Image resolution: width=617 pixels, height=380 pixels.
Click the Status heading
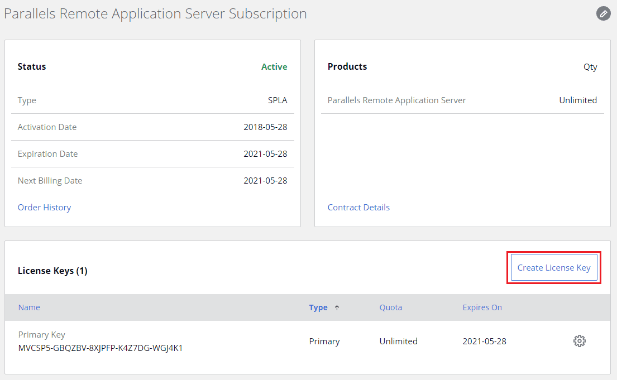(32, 66)
